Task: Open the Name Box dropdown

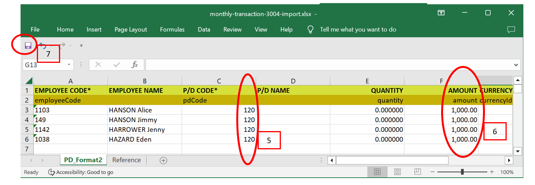Action: (x=69, y=65)
